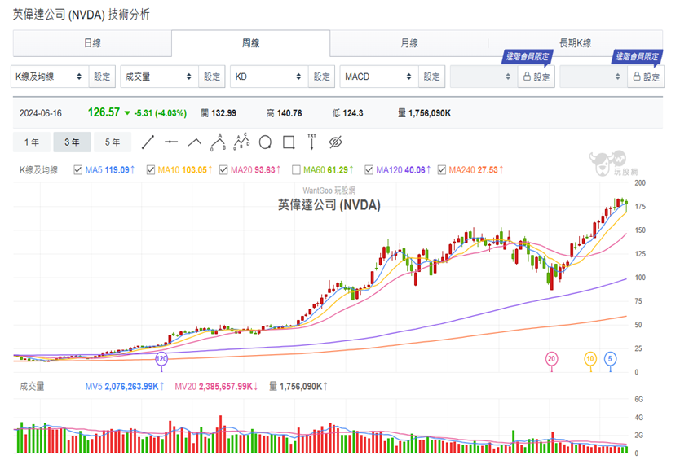Choose the ABC wave pattern tool
The height and width of the screenshot is (460, 680).
(218, 142)
